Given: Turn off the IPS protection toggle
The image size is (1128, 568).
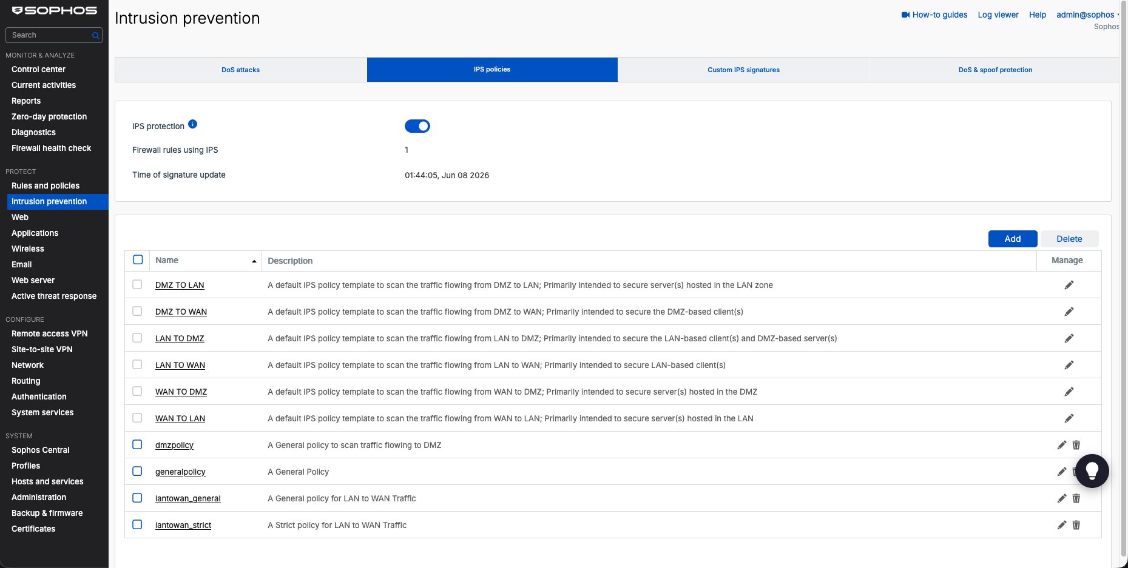Looking at the screenshot, I should click(417, 126).
